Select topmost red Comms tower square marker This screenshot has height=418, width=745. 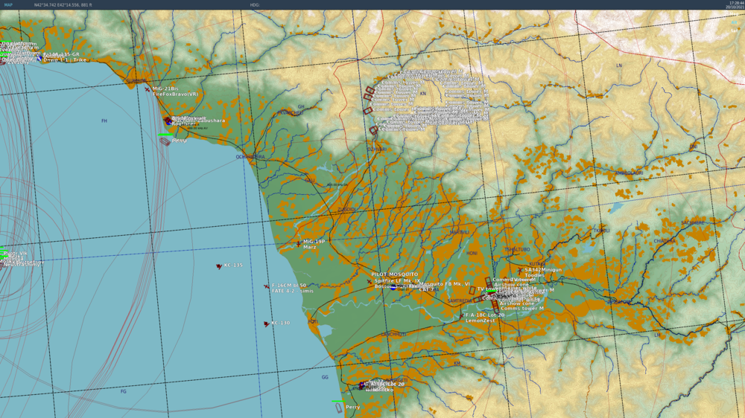[x=370, y=90]
